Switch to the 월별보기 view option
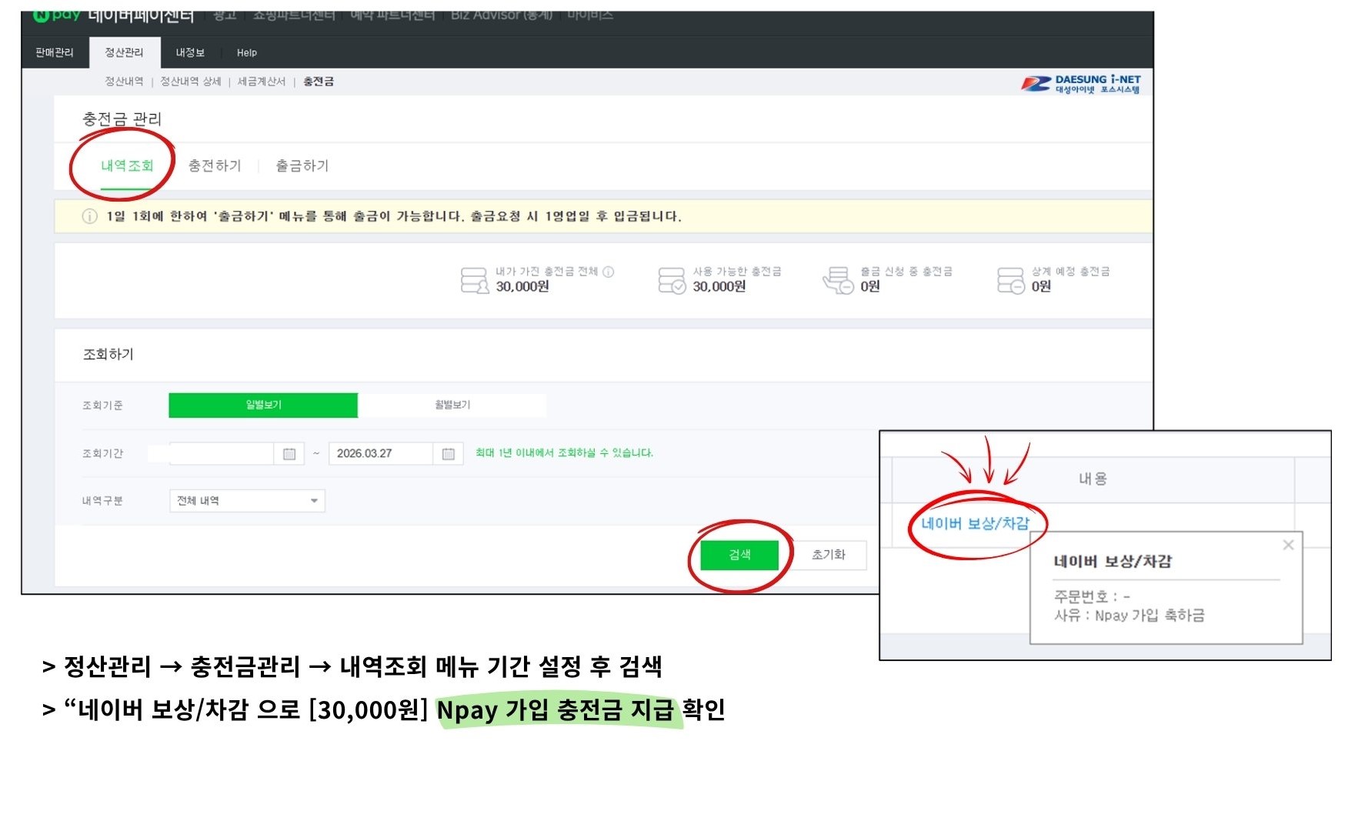 coord(452,405)
